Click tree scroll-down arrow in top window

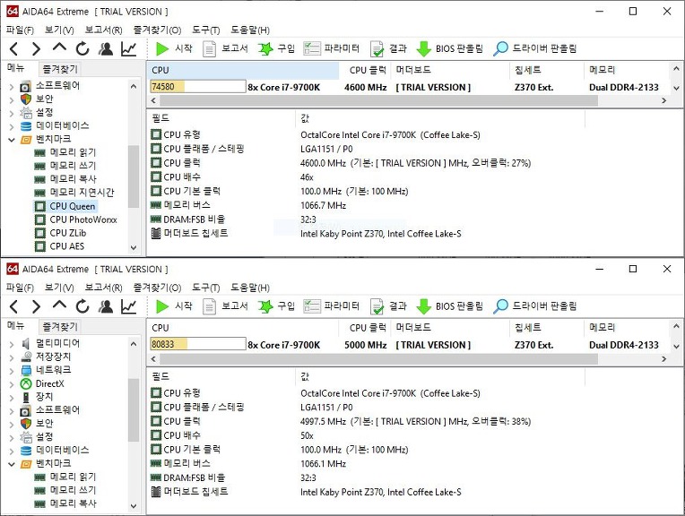[134, 247]
